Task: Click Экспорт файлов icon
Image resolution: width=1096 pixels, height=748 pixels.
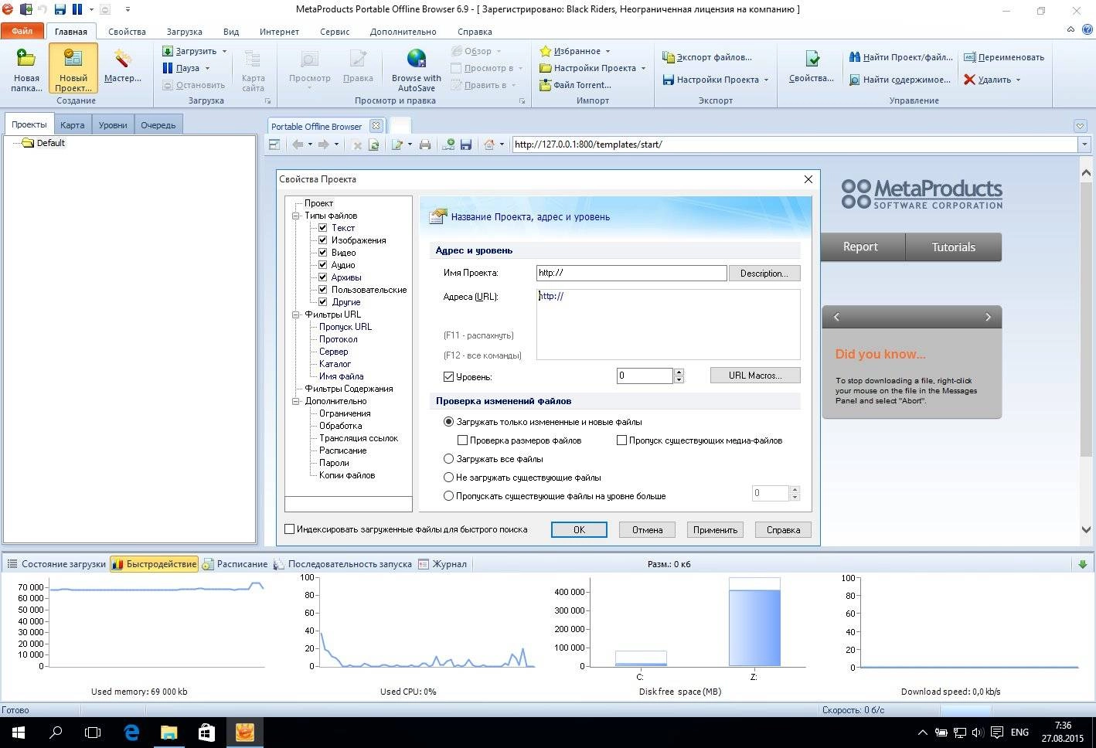Action: pyautogui.click(x=669, y=57)
